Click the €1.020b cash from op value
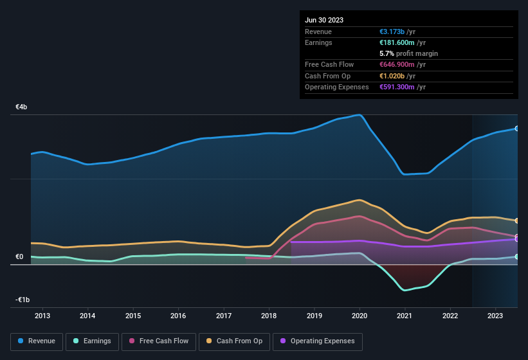This screenshot has height=360, width=528. 392,76
